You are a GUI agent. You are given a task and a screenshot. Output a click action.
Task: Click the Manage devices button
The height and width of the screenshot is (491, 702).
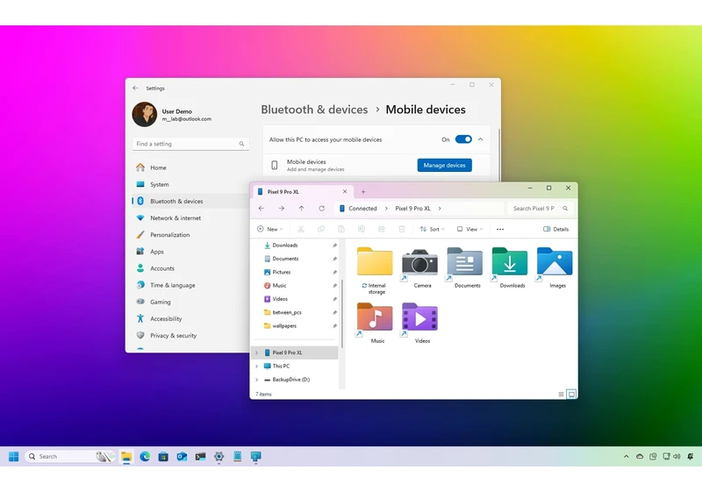(444, 165)
